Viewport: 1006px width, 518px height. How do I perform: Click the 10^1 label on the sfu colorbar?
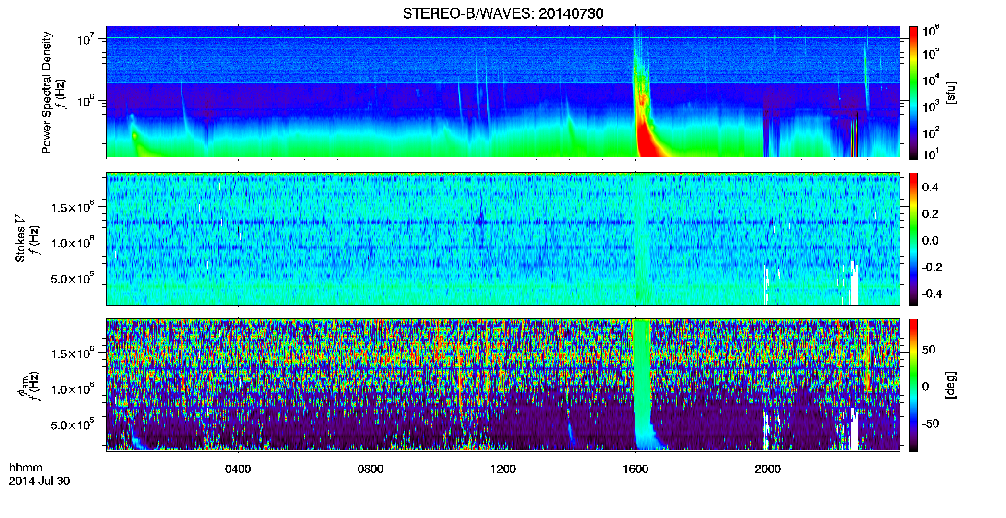(931, 154)
